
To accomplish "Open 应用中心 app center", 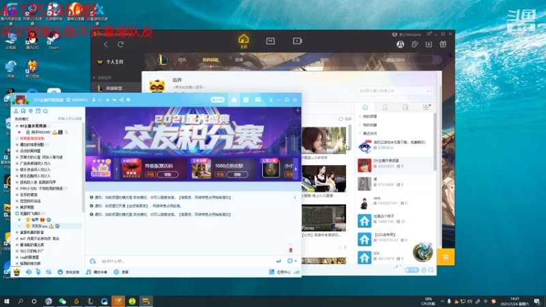I will pos(280,272).
